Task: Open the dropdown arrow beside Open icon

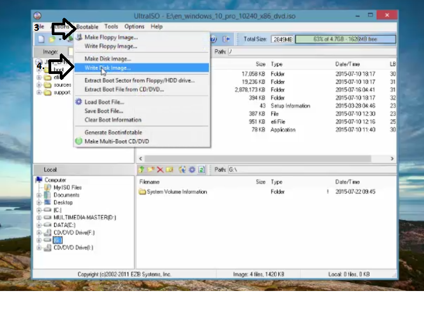Action: point(60,39)
